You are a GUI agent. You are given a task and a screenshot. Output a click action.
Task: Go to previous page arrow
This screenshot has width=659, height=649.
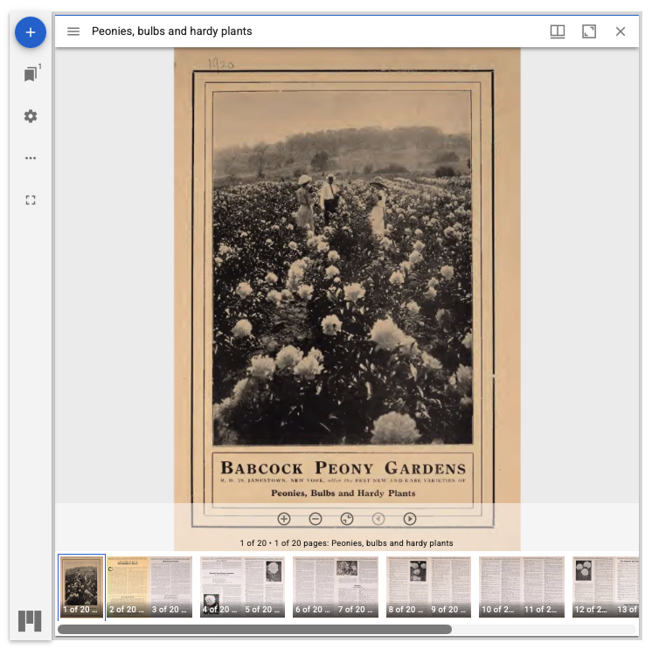coord(378,519)
